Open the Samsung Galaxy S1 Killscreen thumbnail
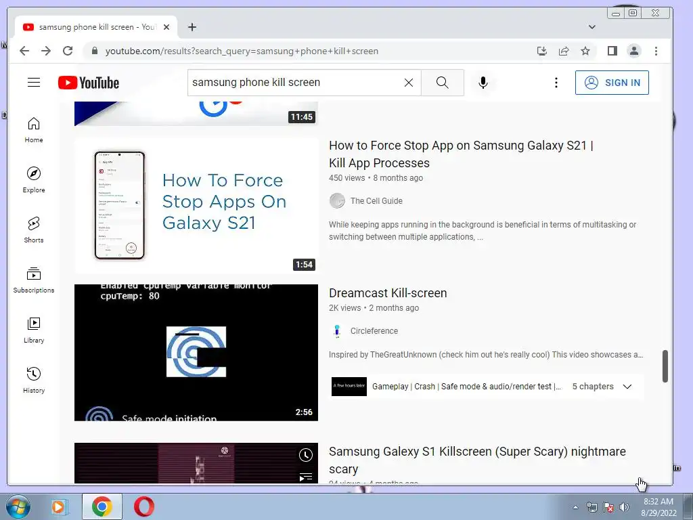This screenshot has height=520, width=693. (x=196, y=463)
